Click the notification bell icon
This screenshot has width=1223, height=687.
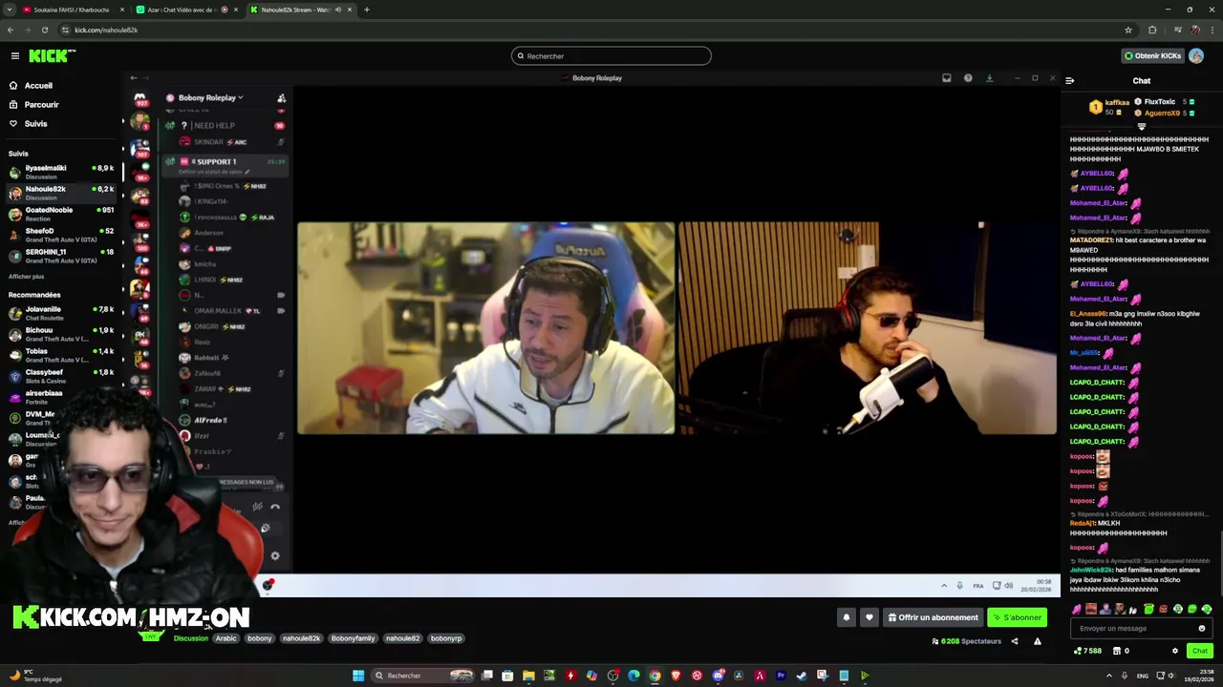click(x=846, y=617)
